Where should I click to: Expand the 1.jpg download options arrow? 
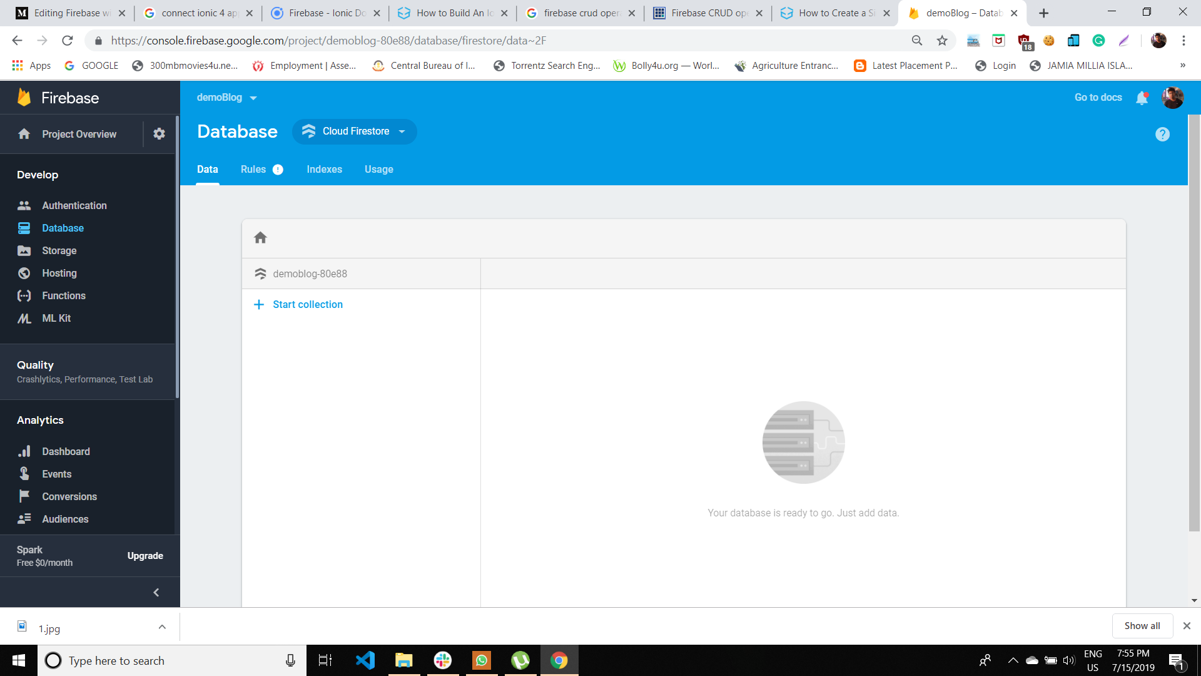(162, 627)
